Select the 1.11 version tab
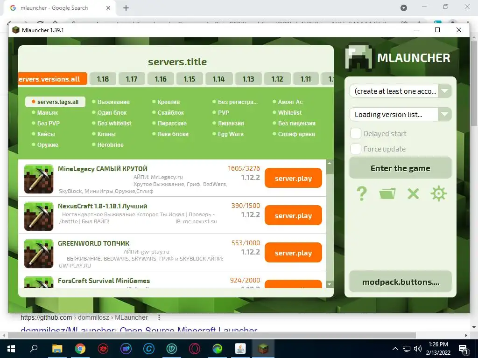 tap(306, 79)
